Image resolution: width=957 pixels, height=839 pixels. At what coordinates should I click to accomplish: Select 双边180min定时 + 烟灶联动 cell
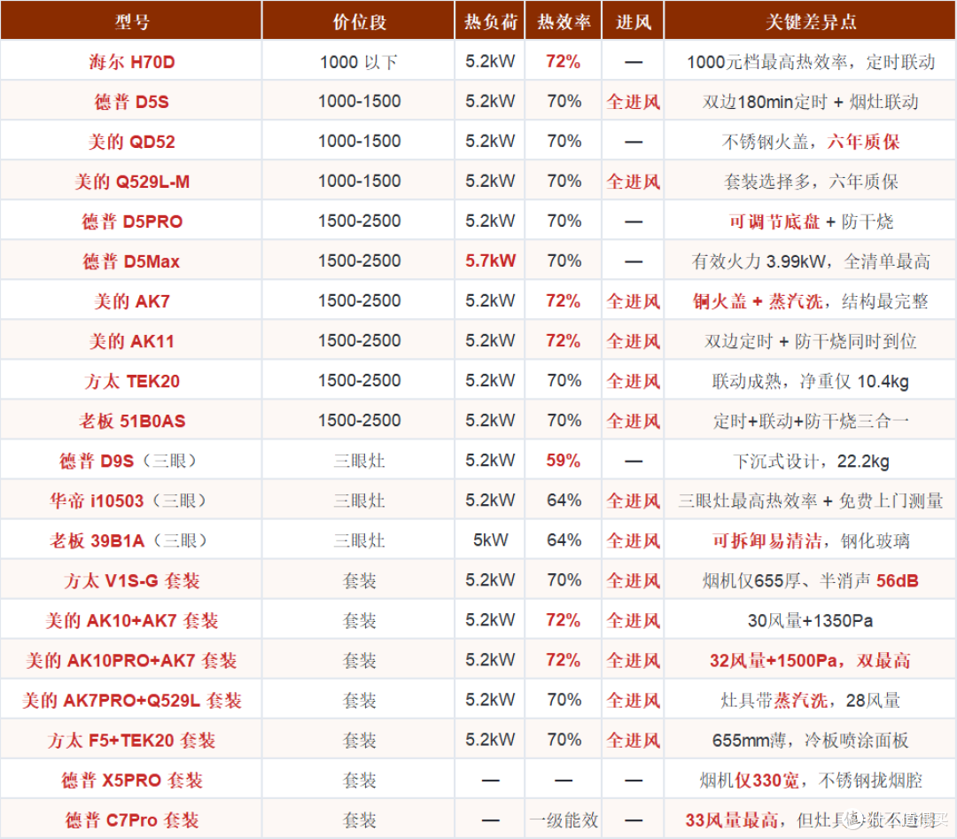tap(811, 101)
